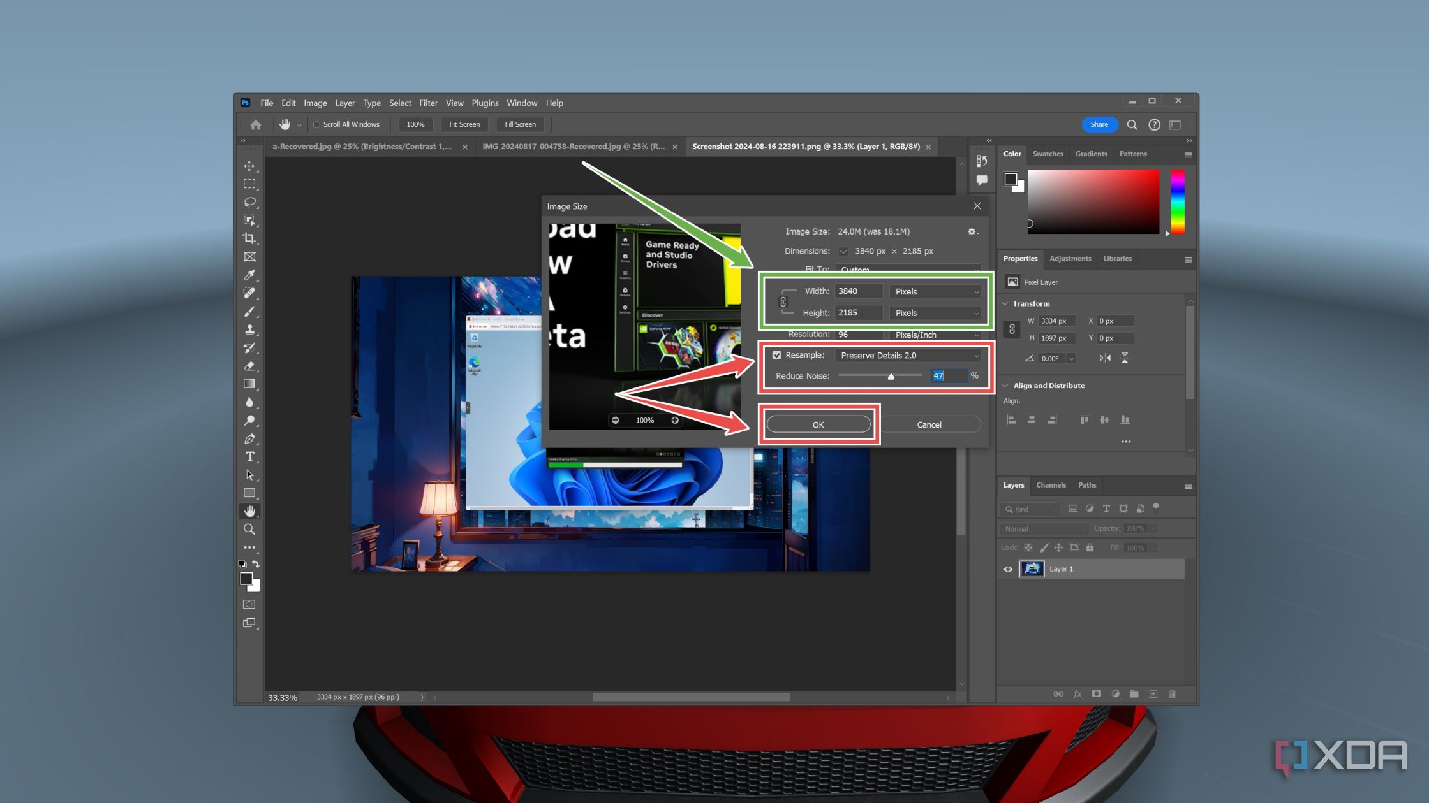The width and height of the screenshot is (1429, 803).
Task: Switch to the Adjustments tab
Action: pos(1070,259)
